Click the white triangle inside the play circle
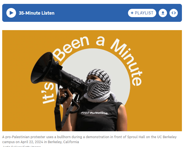The image size is (188, 147). tap(12, 13)
